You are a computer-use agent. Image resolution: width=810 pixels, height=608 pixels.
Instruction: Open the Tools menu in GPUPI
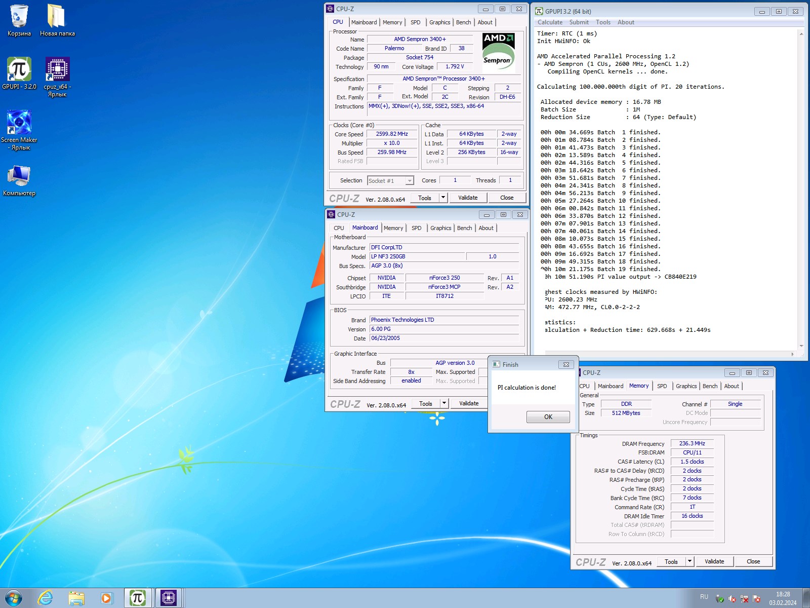click(603, 22)
